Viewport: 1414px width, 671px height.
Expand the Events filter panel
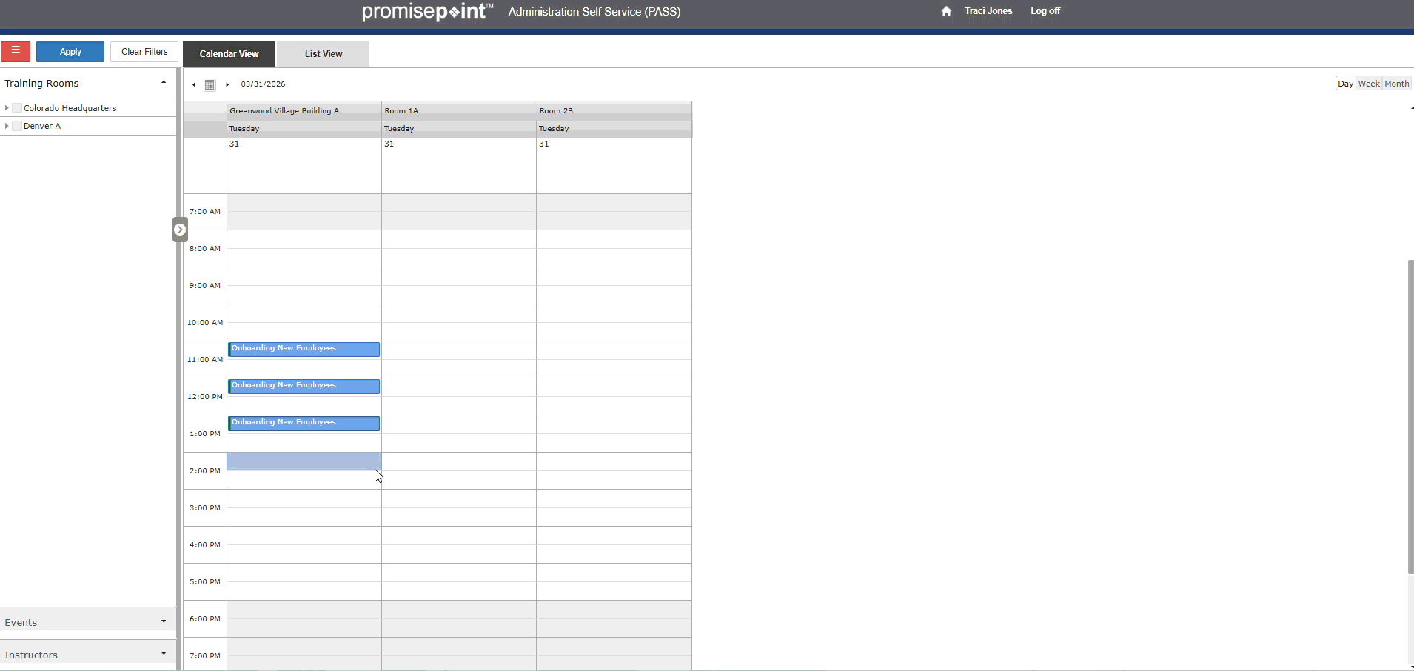point(163,621)
